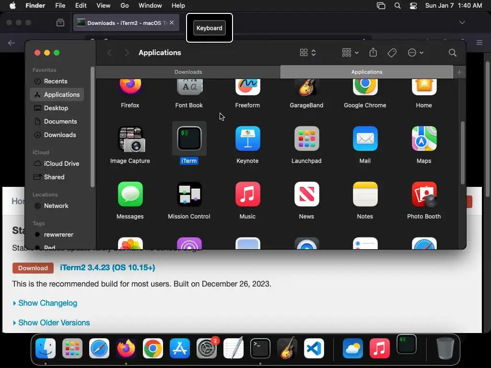Open the Go menu

click(x=125, y=6)
